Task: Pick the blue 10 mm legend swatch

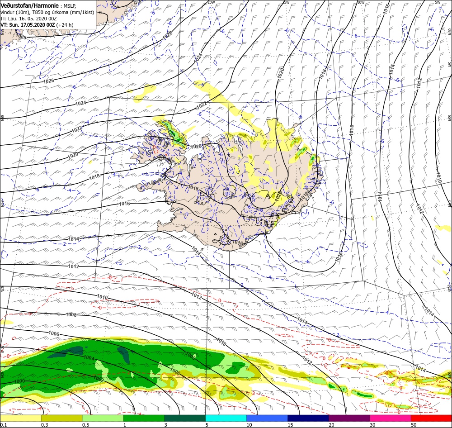Action: coord(267,418)
